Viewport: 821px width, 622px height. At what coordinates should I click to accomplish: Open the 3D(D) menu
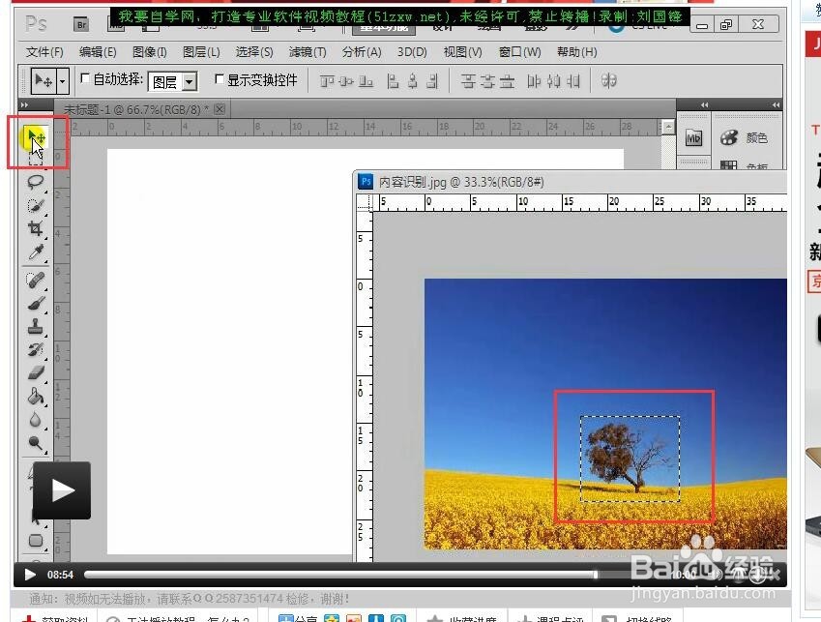click(412, 52)
